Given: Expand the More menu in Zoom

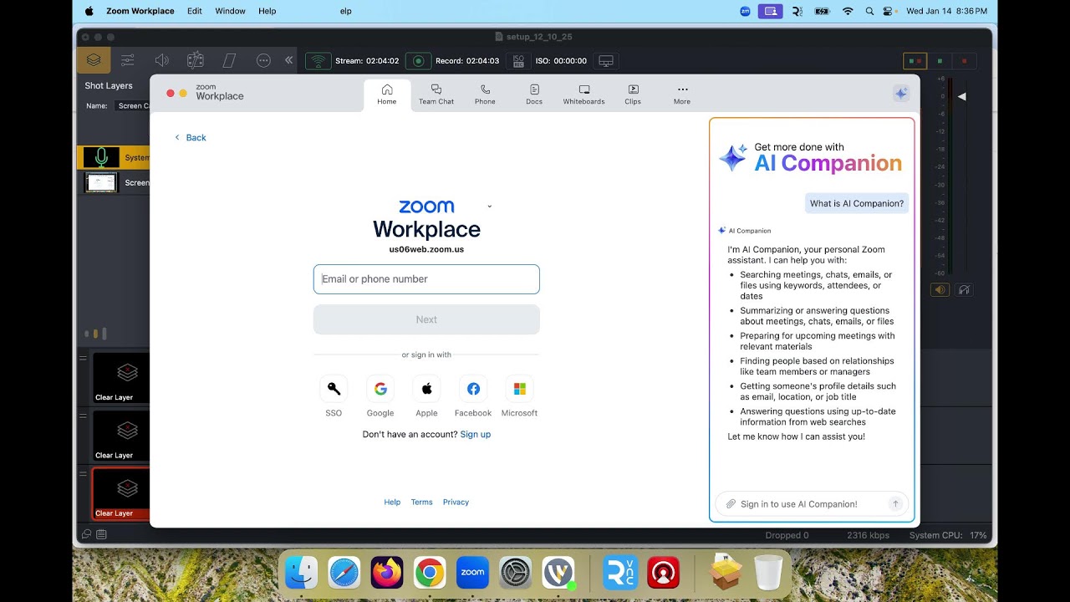Looking at the screenshot, I should [682, 94].
